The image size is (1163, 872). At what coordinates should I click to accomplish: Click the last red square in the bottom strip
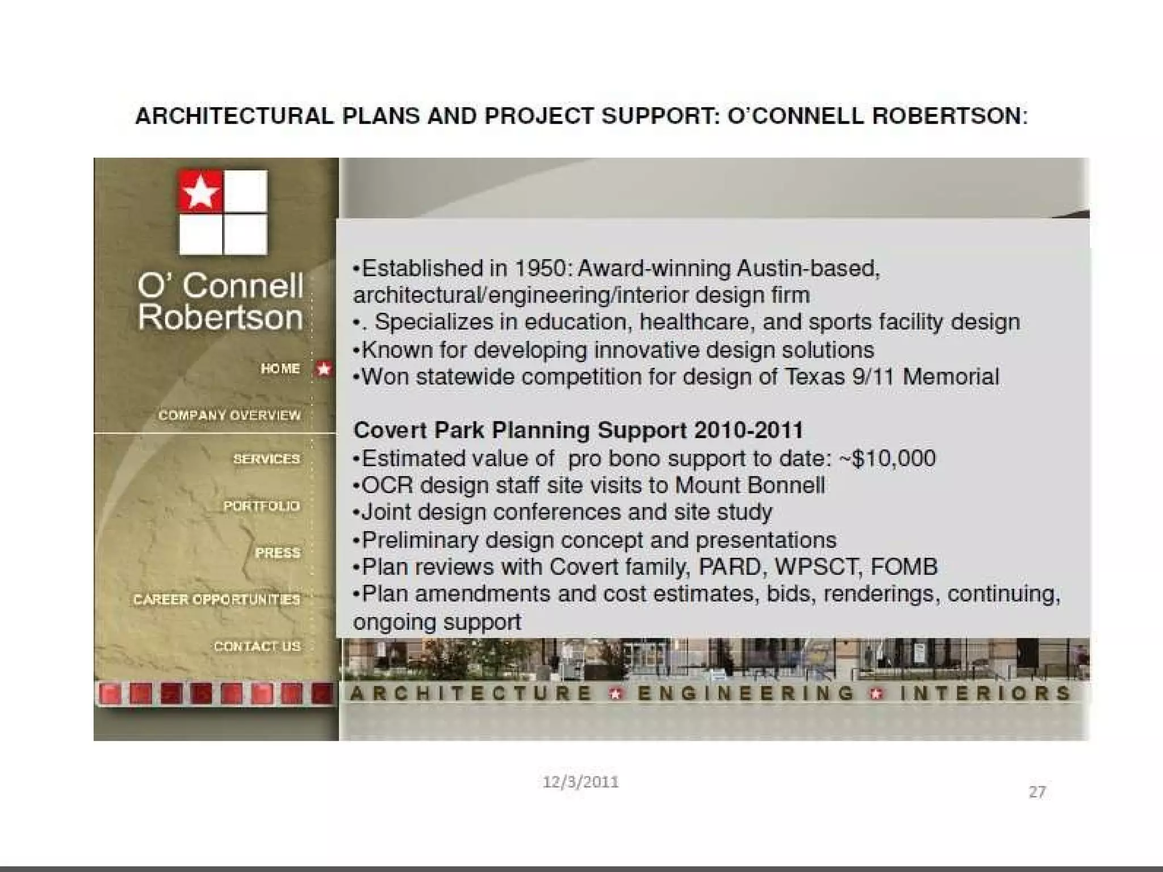click(322, 694)
